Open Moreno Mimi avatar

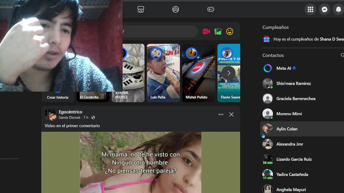(268, 114)
